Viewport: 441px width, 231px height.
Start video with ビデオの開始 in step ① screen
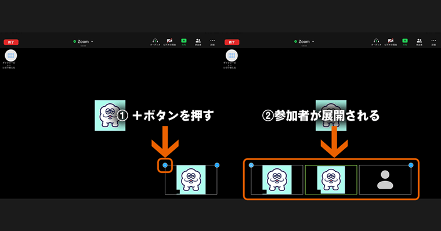pyautogui.click(x=169, y=42)
